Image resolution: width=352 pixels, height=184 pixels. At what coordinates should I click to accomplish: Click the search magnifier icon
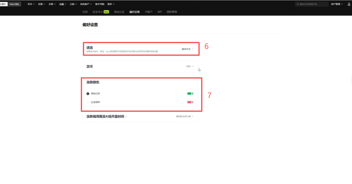[x=298, y=4]
